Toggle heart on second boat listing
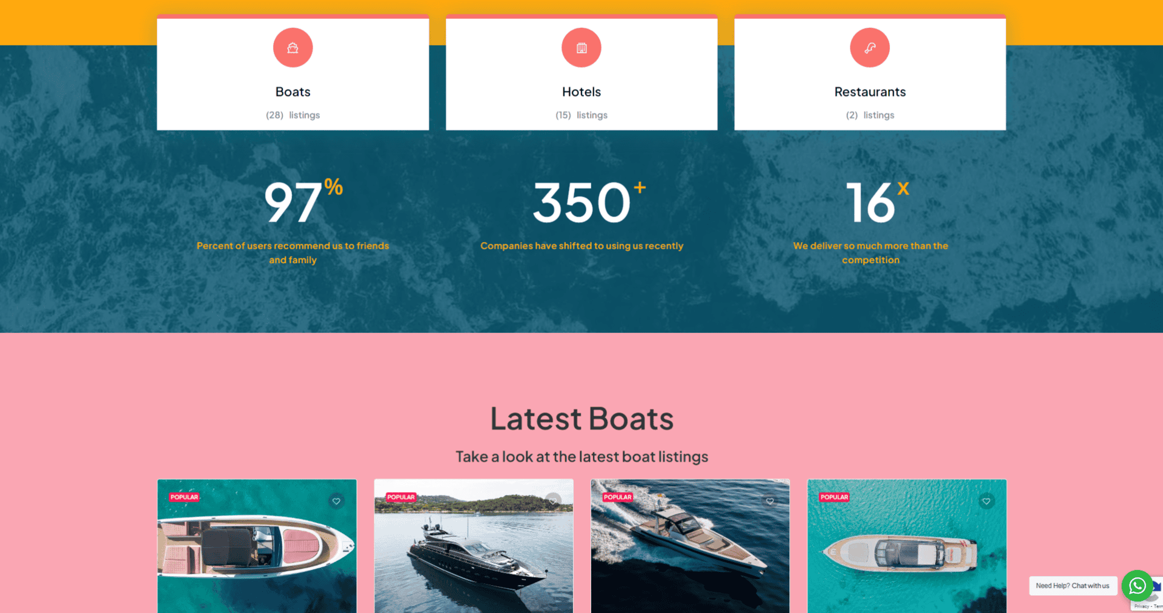The width and height of the screenshot is (1163, 613). 553,501
